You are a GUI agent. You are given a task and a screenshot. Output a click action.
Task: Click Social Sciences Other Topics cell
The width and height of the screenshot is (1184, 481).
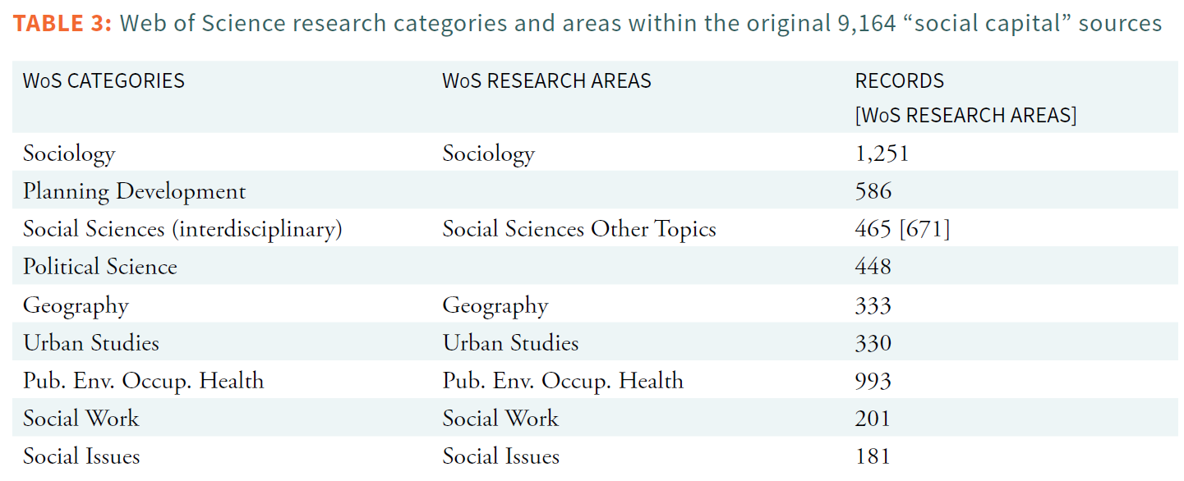coord(579,229)
